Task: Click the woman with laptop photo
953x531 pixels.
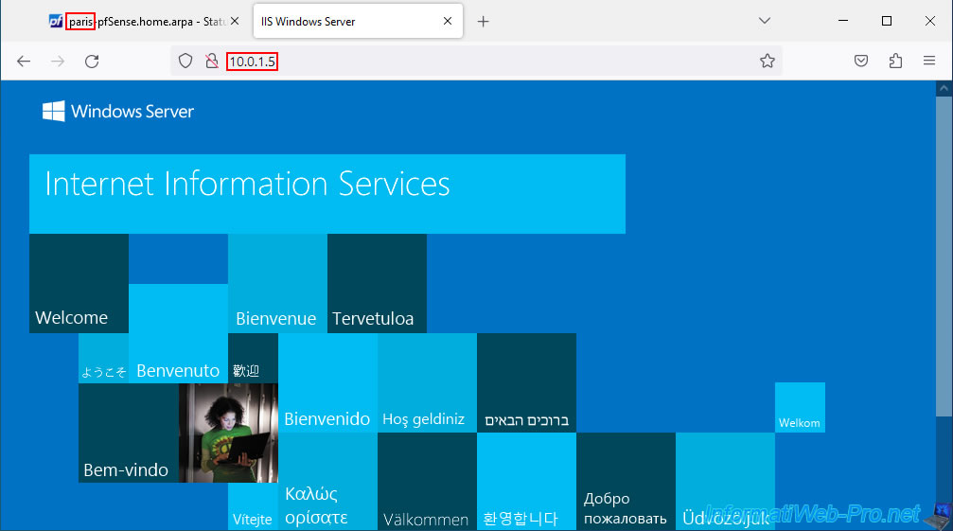Action: coord(228,434)
